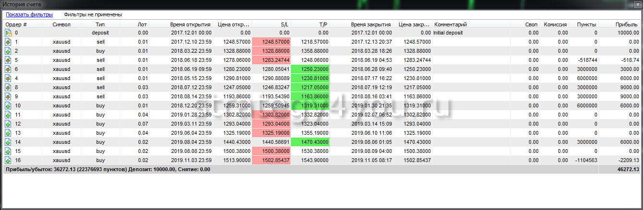This screenshot has height=210, width=643.
Task: Click the icon for order 16
Action: tap(8, 161)
